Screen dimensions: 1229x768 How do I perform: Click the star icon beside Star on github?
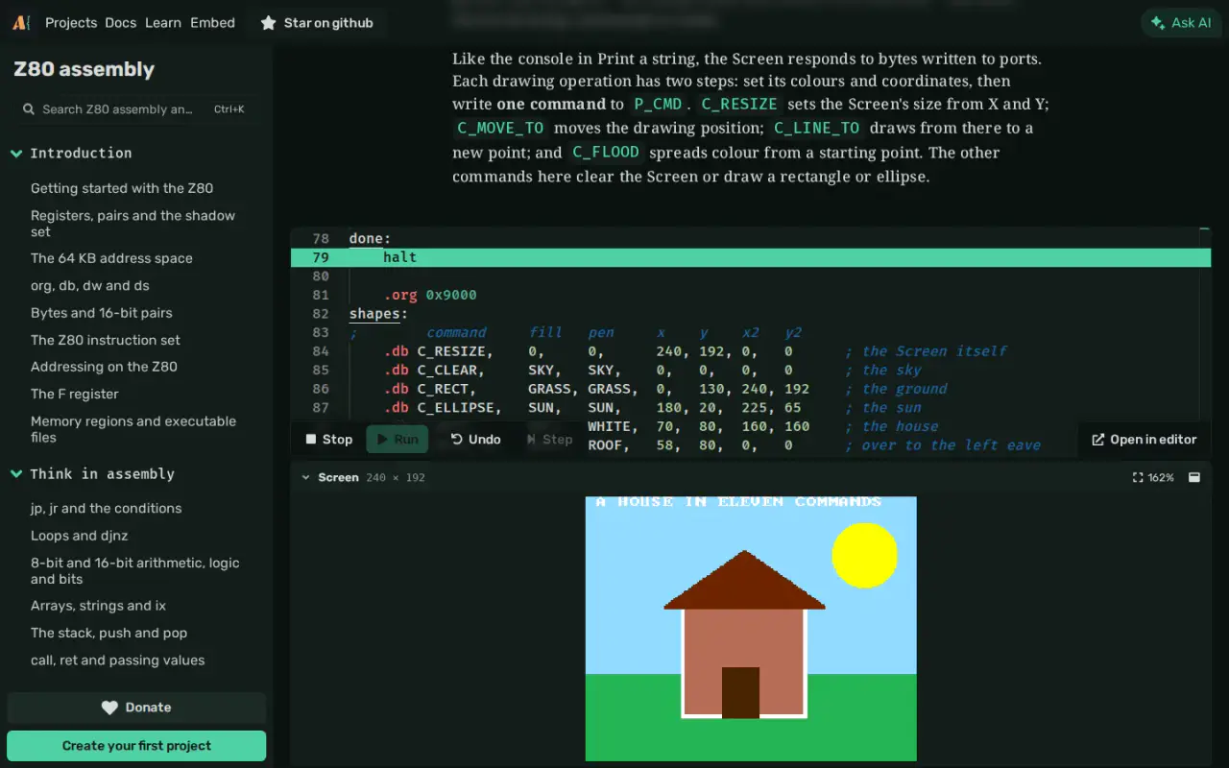point(268,23)
